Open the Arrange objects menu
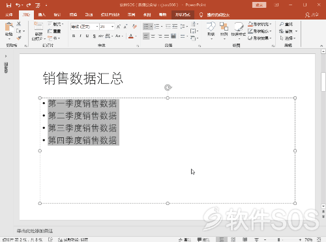The image size is (326, 242). point(224,31)
